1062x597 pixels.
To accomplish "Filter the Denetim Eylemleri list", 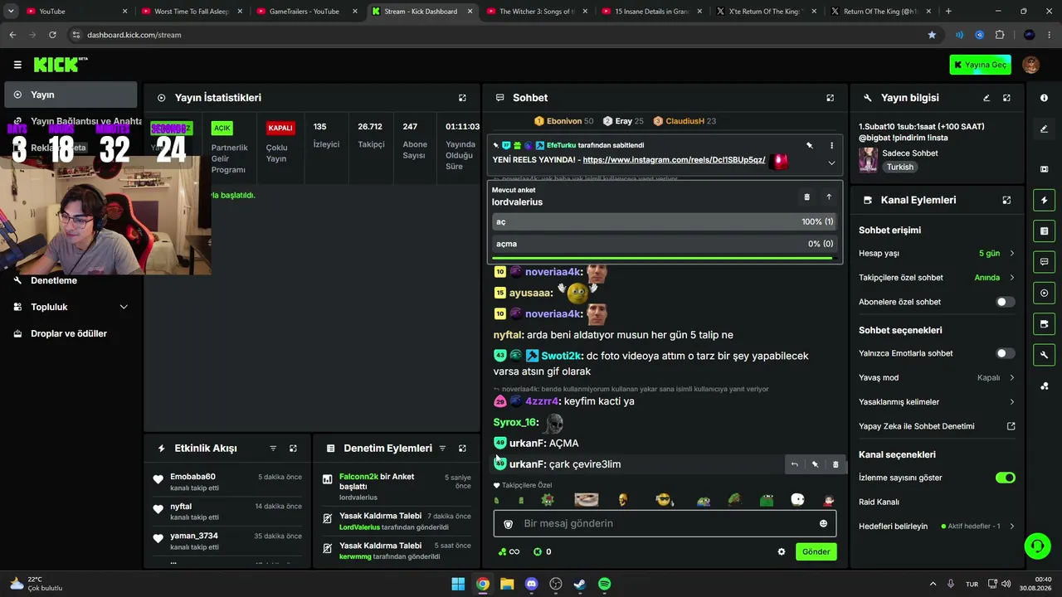I will [x=442, y=449].
